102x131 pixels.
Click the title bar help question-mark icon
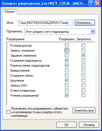(91, 3)
